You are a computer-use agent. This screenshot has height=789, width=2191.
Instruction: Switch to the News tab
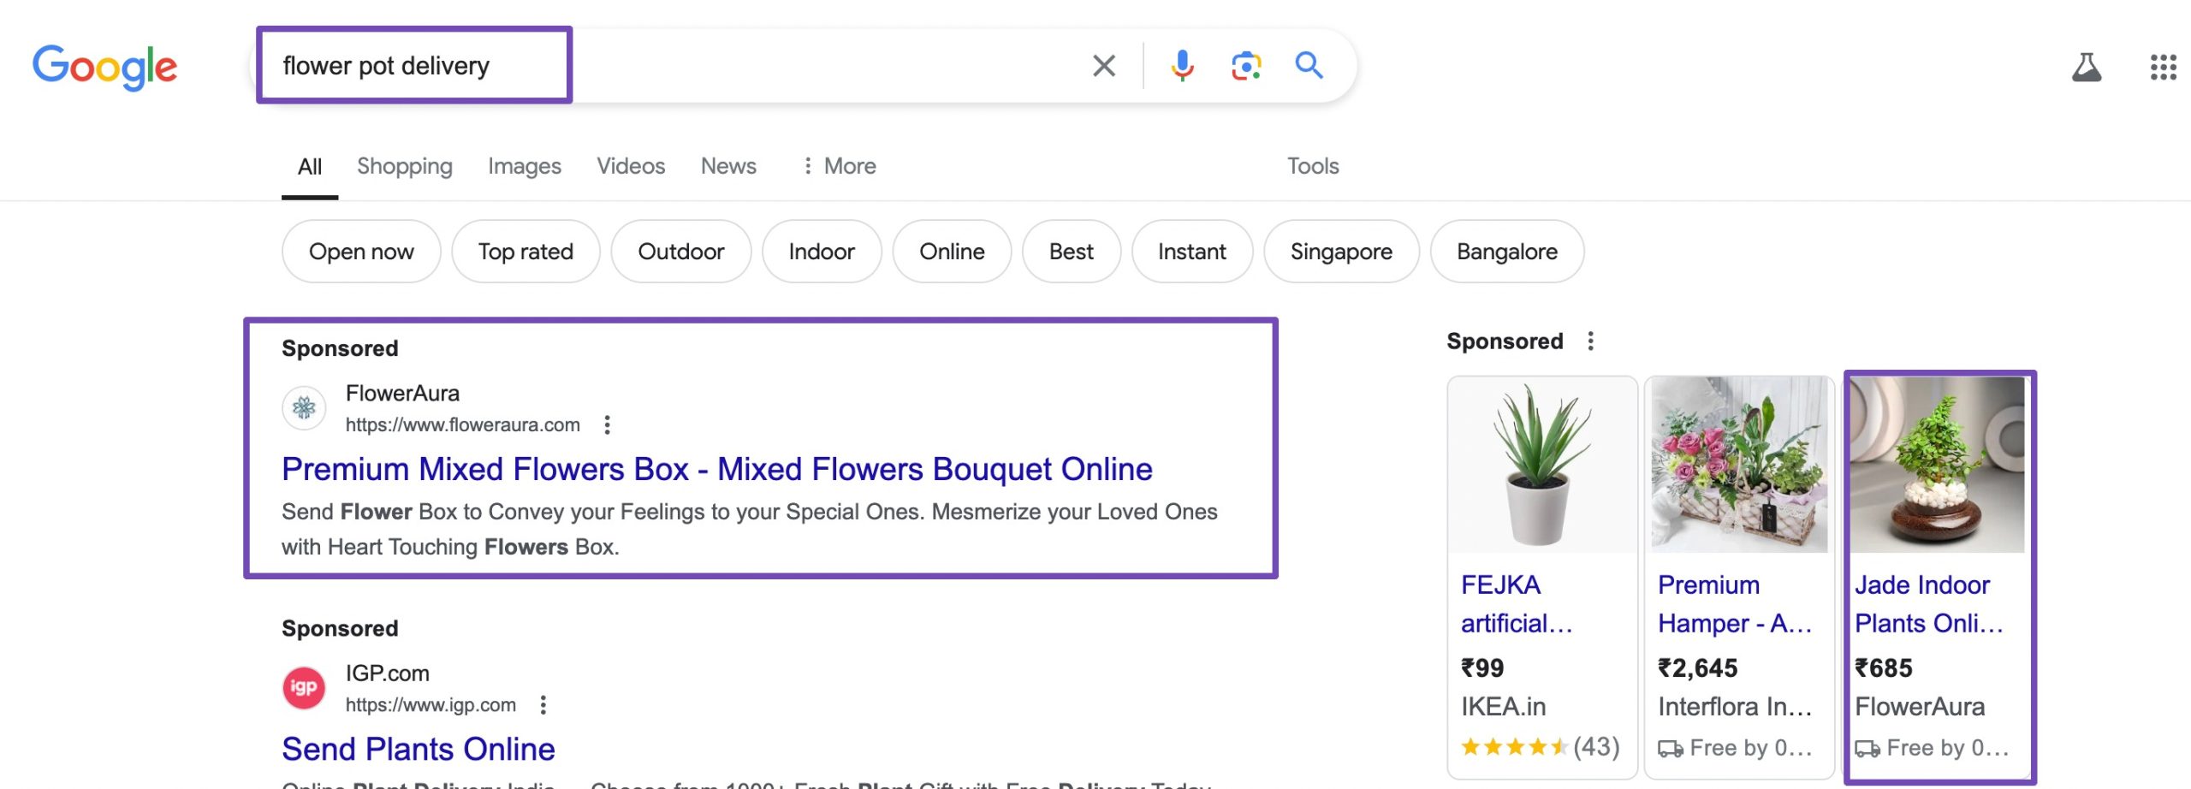728,166
